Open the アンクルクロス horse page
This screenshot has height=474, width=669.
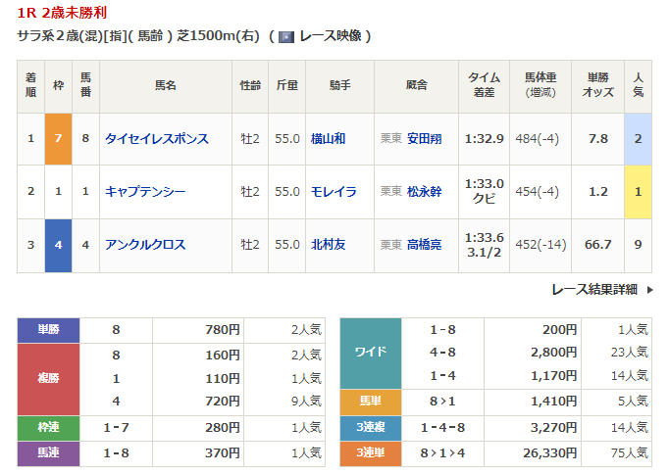coord(145,245)
